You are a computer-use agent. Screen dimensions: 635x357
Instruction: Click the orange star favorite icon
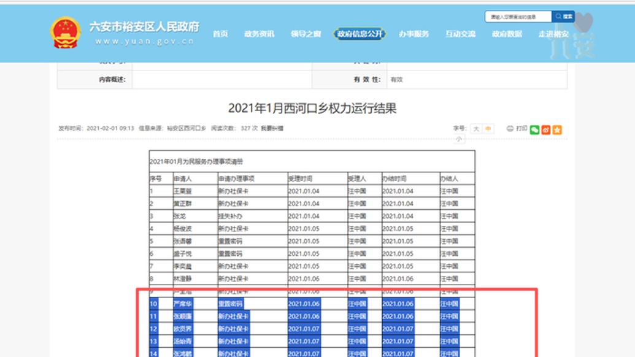557,129
